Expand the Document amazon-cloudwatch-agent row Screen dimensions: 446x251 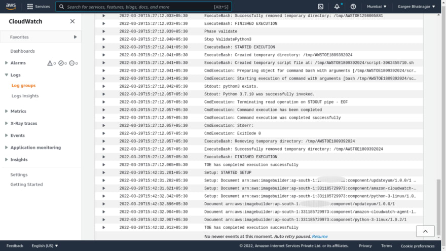[104, 212]
